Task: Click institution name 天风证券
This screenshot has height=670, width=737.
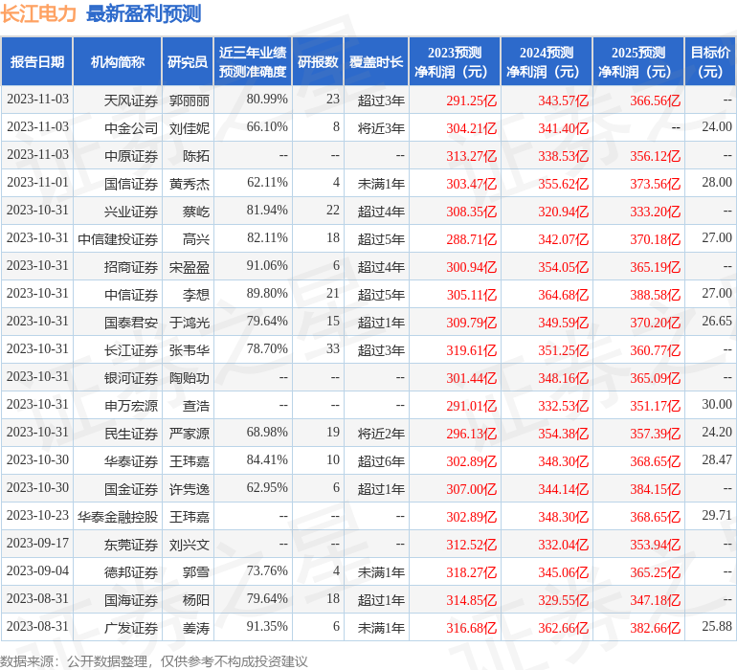Action: [131, 100]
